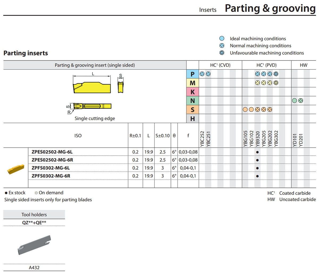Click the parting blade tool holder image
319x278 pixels.
(x=34, y=245)
